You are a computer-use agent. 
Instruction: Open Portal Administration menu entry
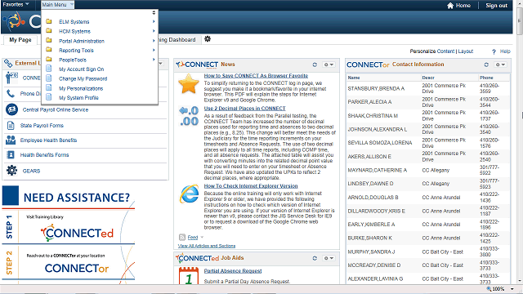coord(82,41)
